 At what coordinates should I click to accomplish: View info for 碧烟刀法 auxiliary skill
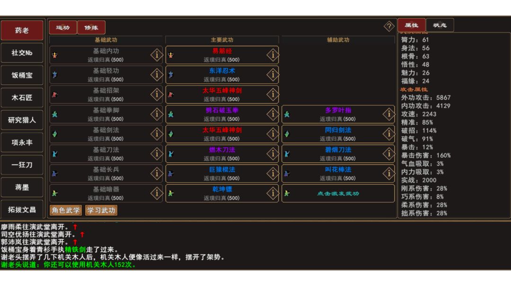(388, 154)
